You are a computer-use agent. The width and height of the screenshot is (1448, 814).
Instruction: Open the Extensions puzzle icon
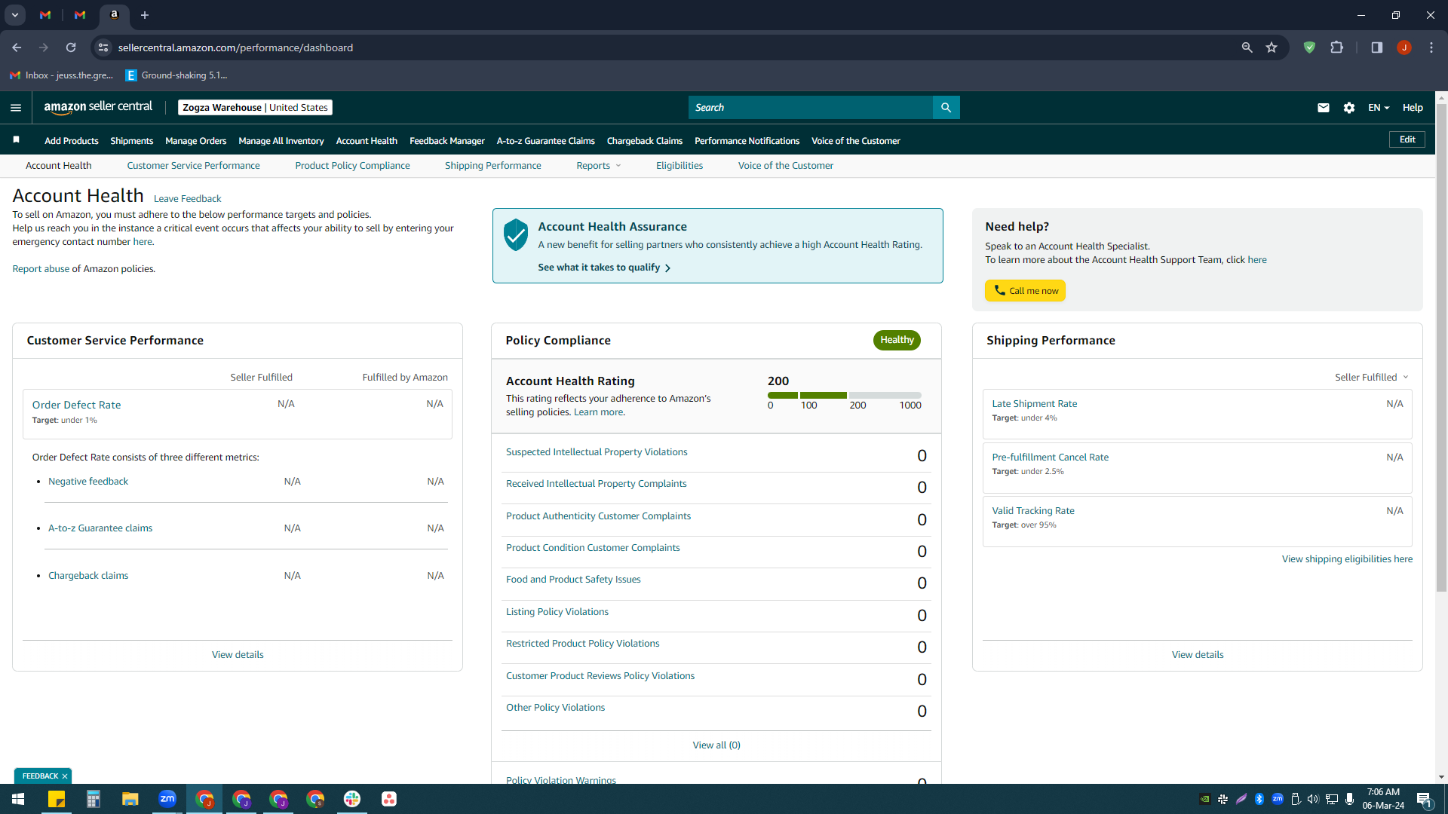point(1336,47)
